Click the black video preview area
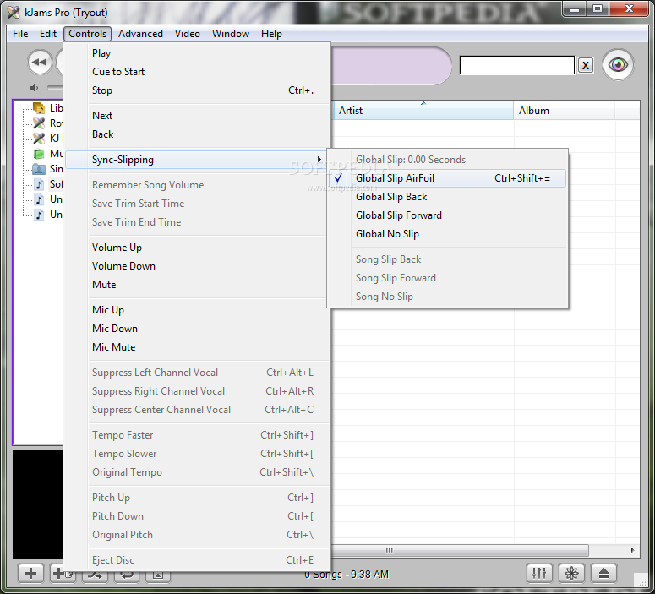 pos(37,504)
